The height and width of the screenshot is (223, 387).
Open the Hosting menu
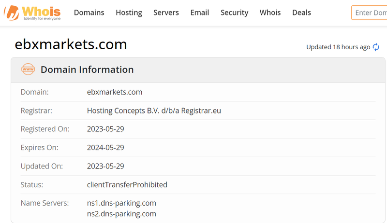point(129,13)
